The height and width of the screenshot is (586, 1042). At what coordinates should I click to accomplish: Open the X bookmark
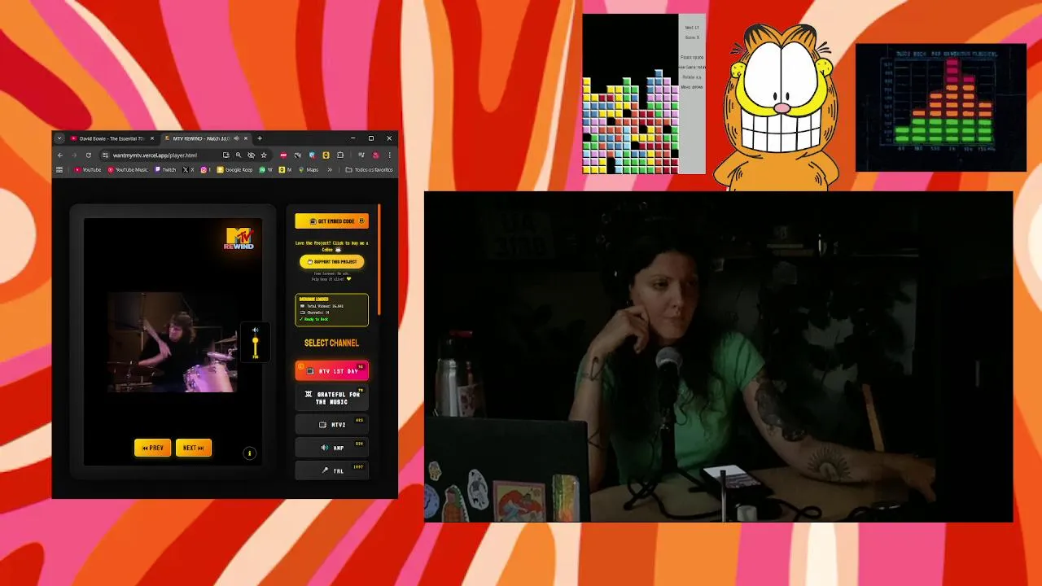point(188,170)
